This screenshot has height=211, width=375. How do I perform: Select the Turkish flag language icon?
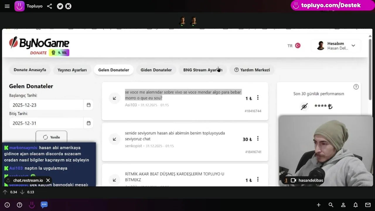point(298,46)
